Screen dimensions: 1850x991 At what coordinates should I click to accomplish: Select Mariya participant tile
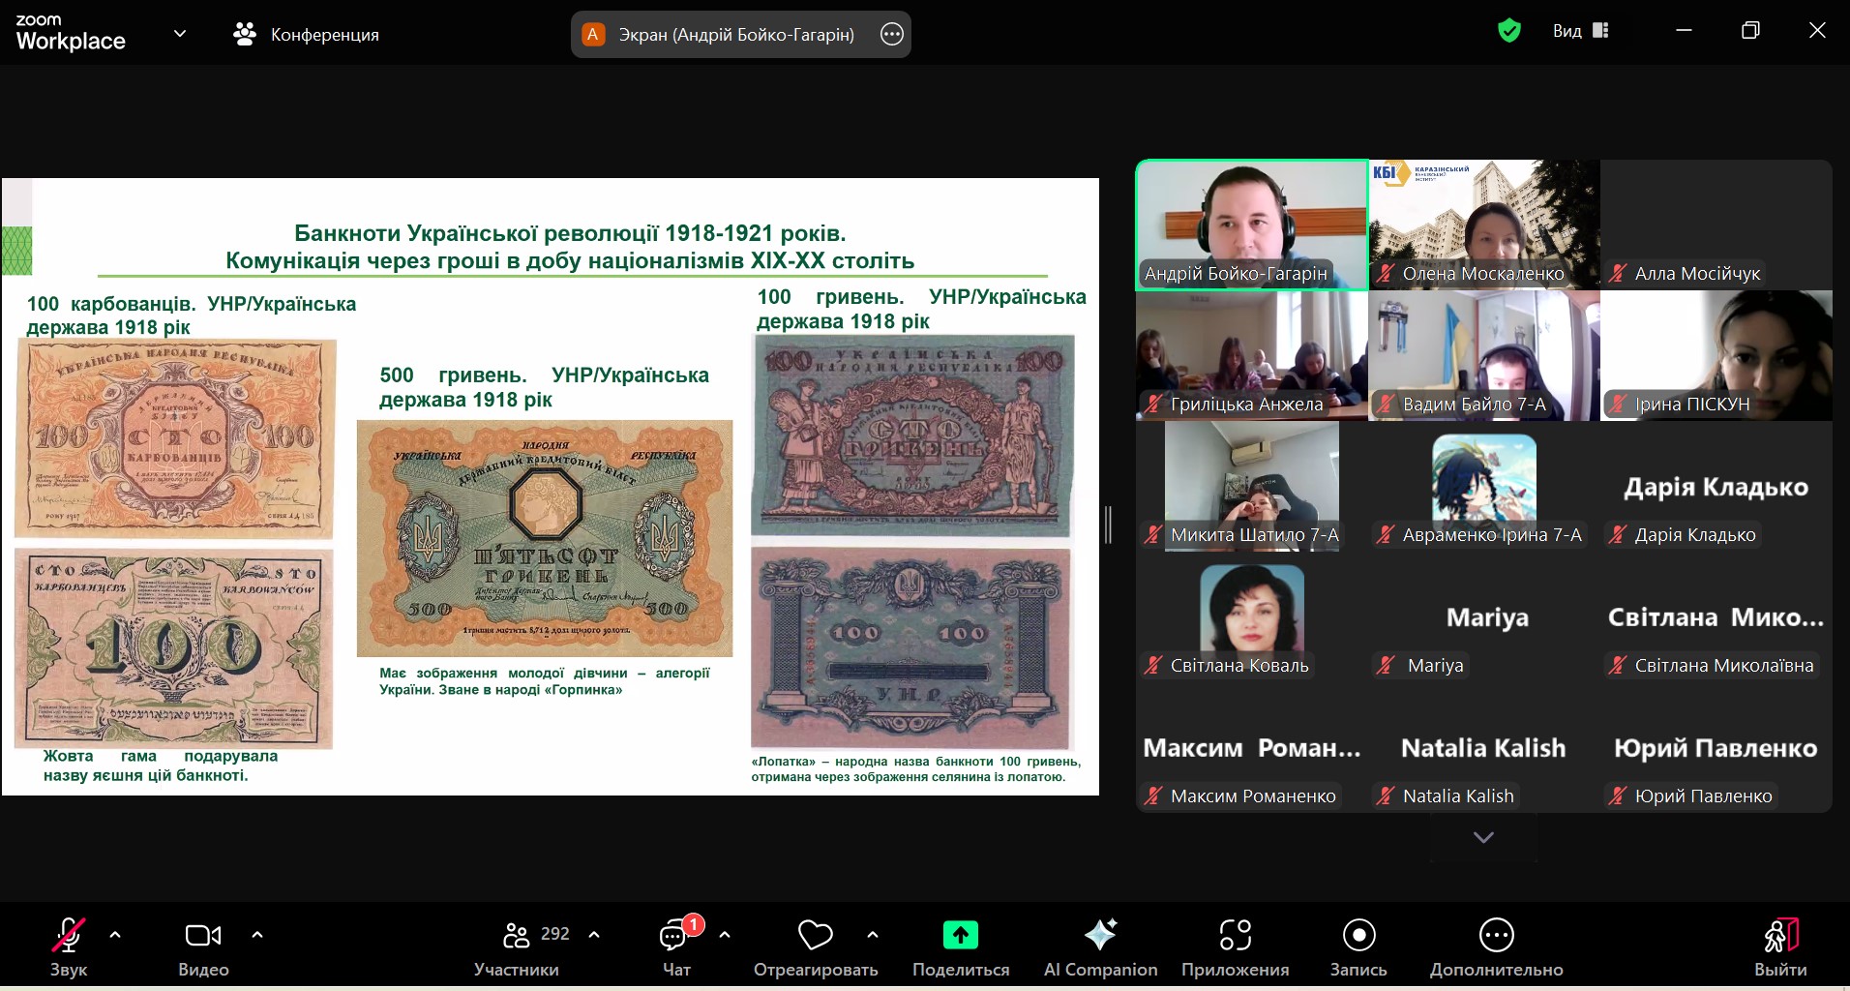pyautogui.click(x=1483, y=616)
